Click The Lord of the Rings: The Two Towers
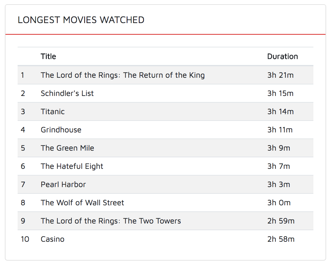Image resolution: width=331 pixels, height=263 pixels. 111,221
